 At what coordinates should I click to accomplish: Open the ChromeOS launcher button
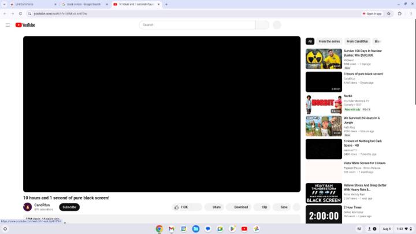pyautogui.click(x=5, y=229)
